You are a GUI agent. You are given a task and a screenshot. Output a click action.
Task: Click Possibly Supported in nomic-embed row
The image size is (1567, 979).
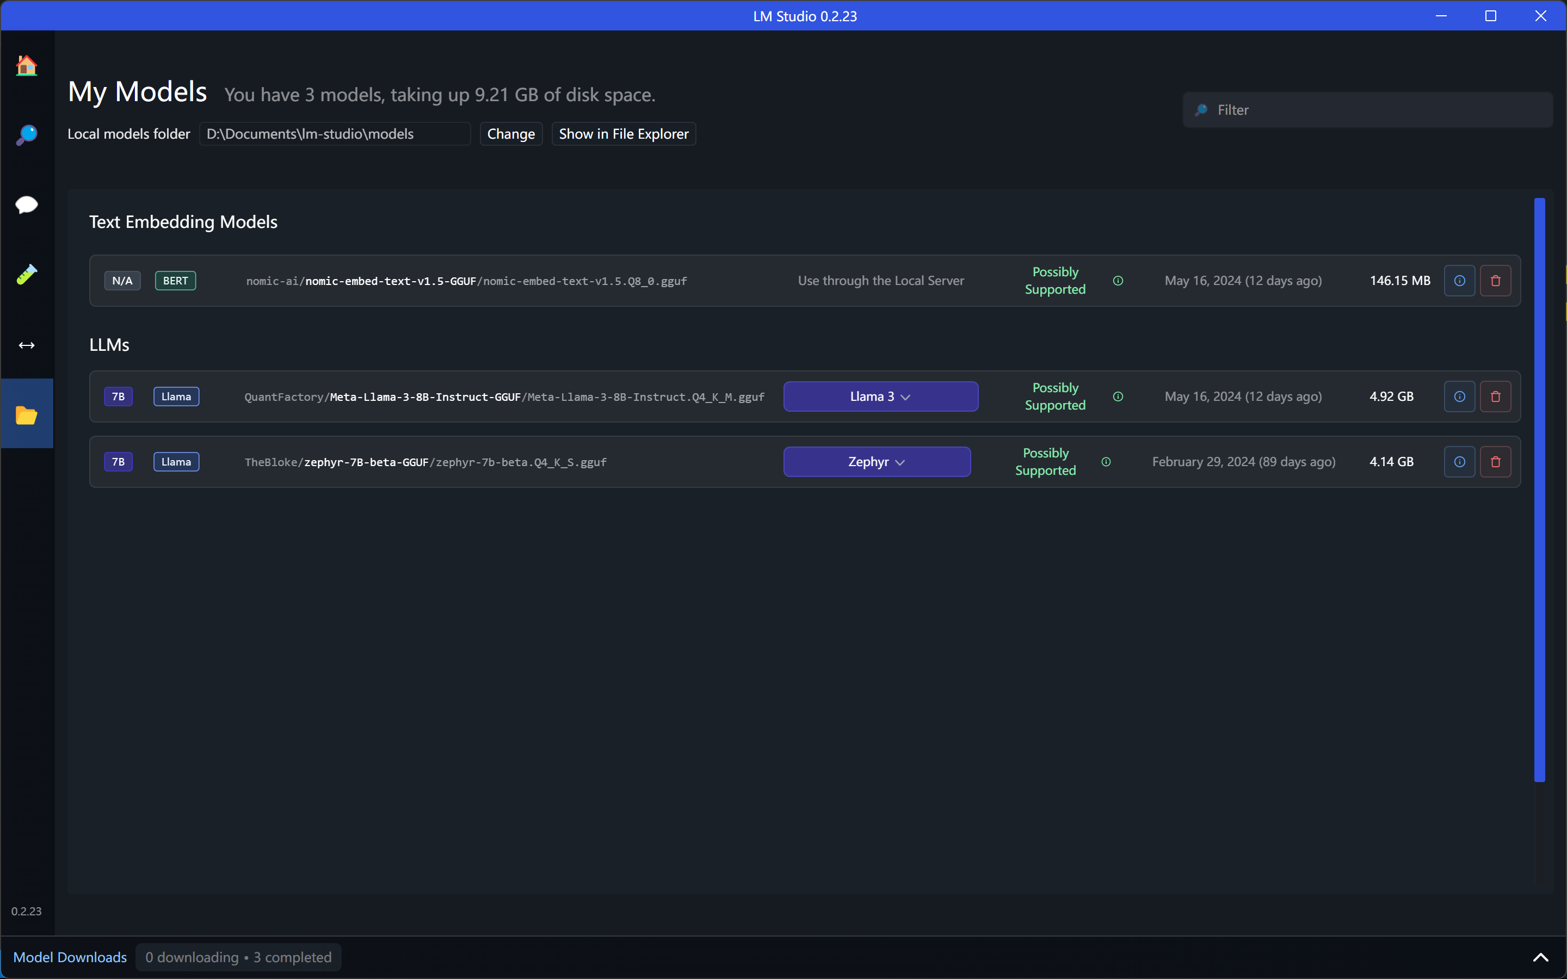[1056, 280]
